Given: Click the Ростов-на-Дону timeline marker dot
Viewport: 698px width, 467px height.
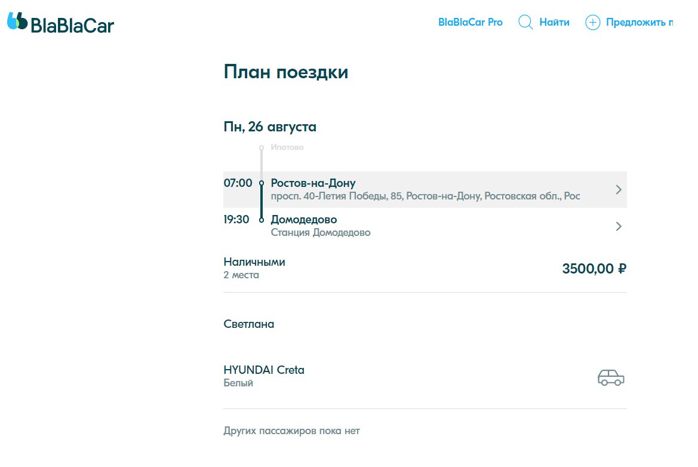Looking at the screenshot, I should [262, 183].
